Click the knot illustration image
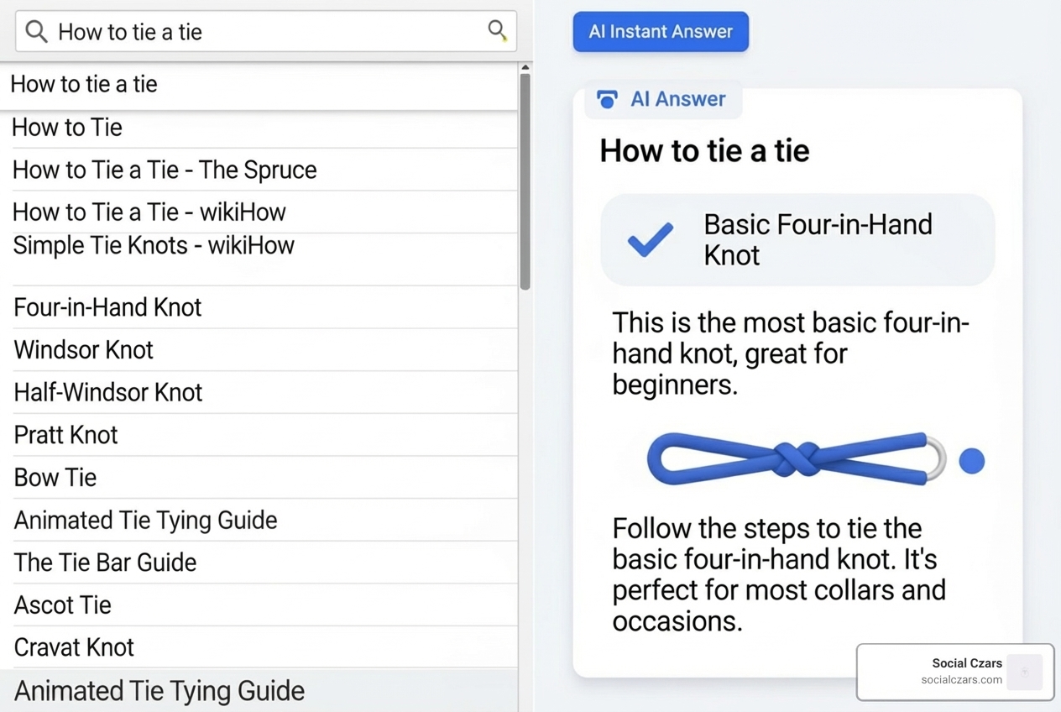Viewport: 1061px width, 712px height. 796,459
